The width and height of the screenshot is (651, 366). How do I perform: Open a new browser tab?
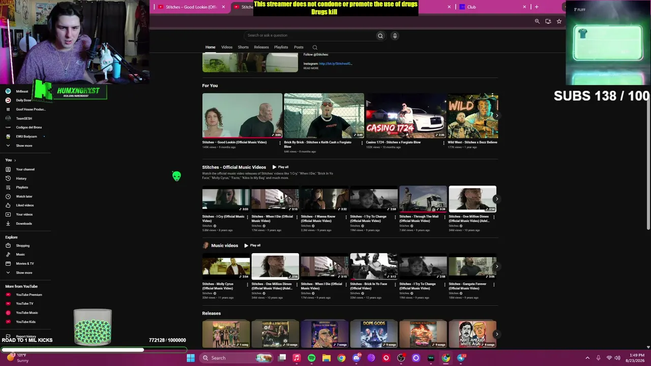pos(536,7)
